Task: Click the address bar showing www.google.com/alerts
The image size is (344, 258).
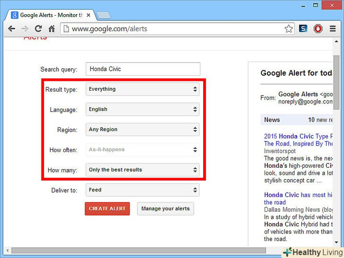Action: click(x=177, y=29)
